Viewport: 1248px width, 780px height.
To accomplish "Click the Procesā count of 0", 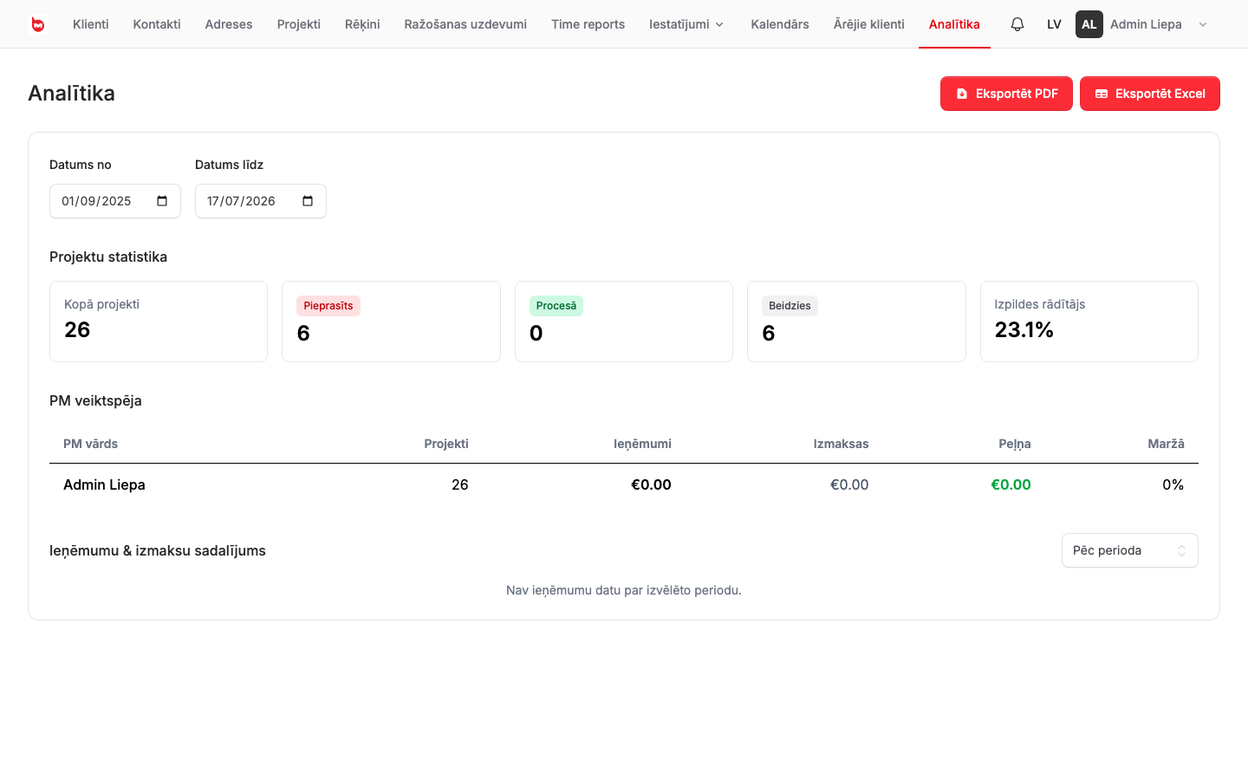I will point(536,333).
